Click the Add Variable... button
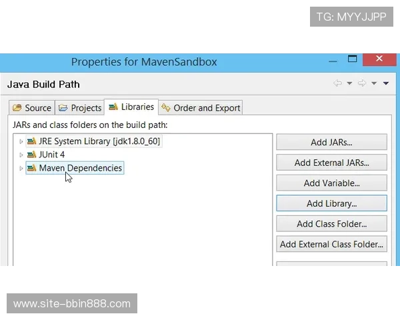400x320 pixels. [x=331, y=183]
